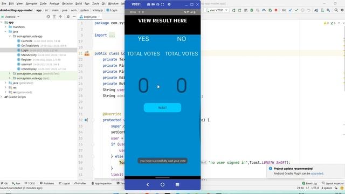Open IDE settings gear in main toolbar
The width and height of the screenshot is (345, 194).
(342, 10)
